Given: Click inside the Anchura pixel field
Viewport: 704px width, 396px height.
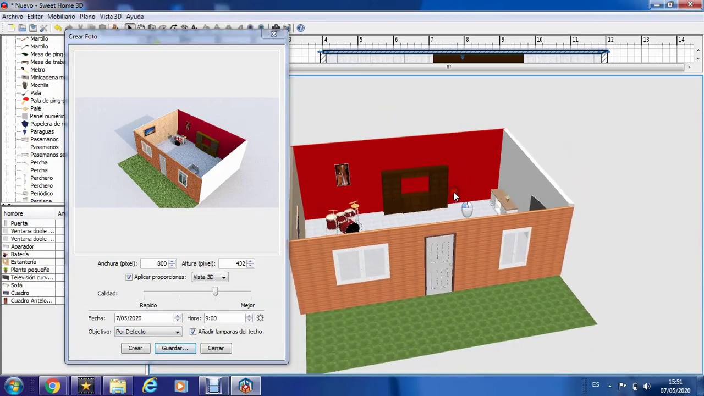Looking at the screenshot, I should click(154, 263).
